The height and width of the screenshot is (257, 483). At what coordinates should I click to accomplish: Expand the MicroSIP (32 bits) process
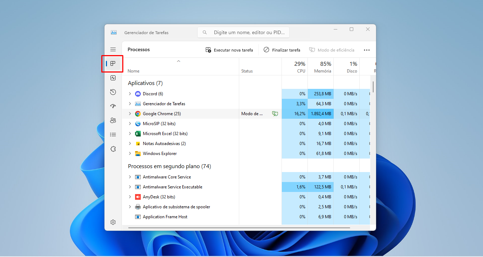click(130, 124)
